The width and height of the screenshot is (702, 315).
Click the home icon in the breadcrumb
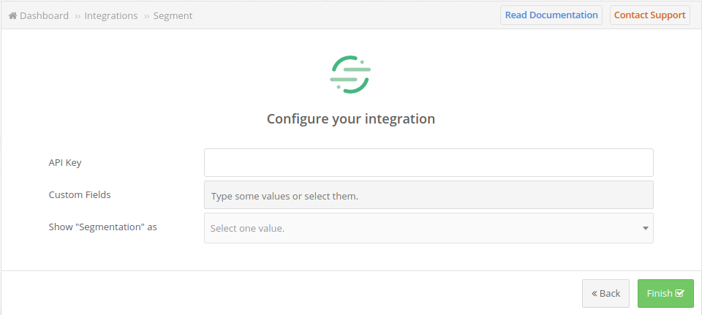click(12, 15)
